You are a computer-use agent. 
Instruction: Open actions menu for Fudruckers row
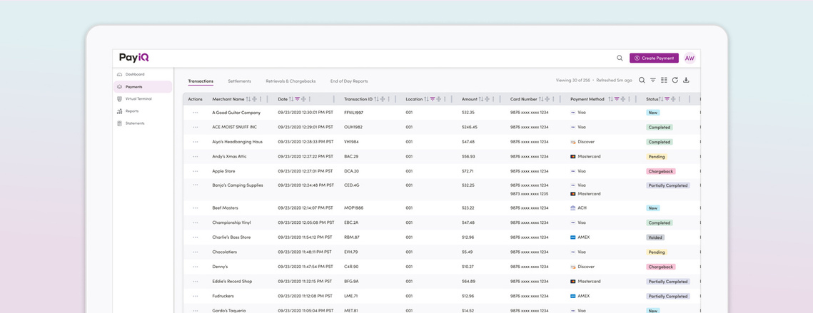pyautogui.click(x=196, y=296)
